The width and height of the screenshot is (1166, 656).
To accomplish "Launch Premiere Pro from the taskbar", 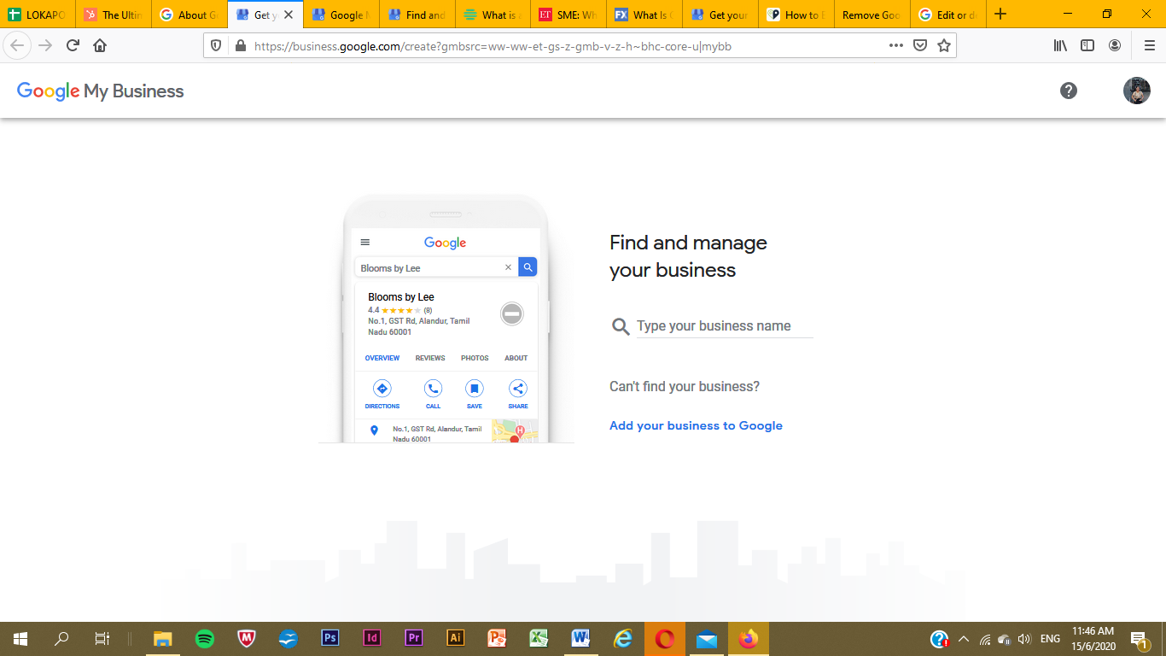I will click(x=414, y=639).
